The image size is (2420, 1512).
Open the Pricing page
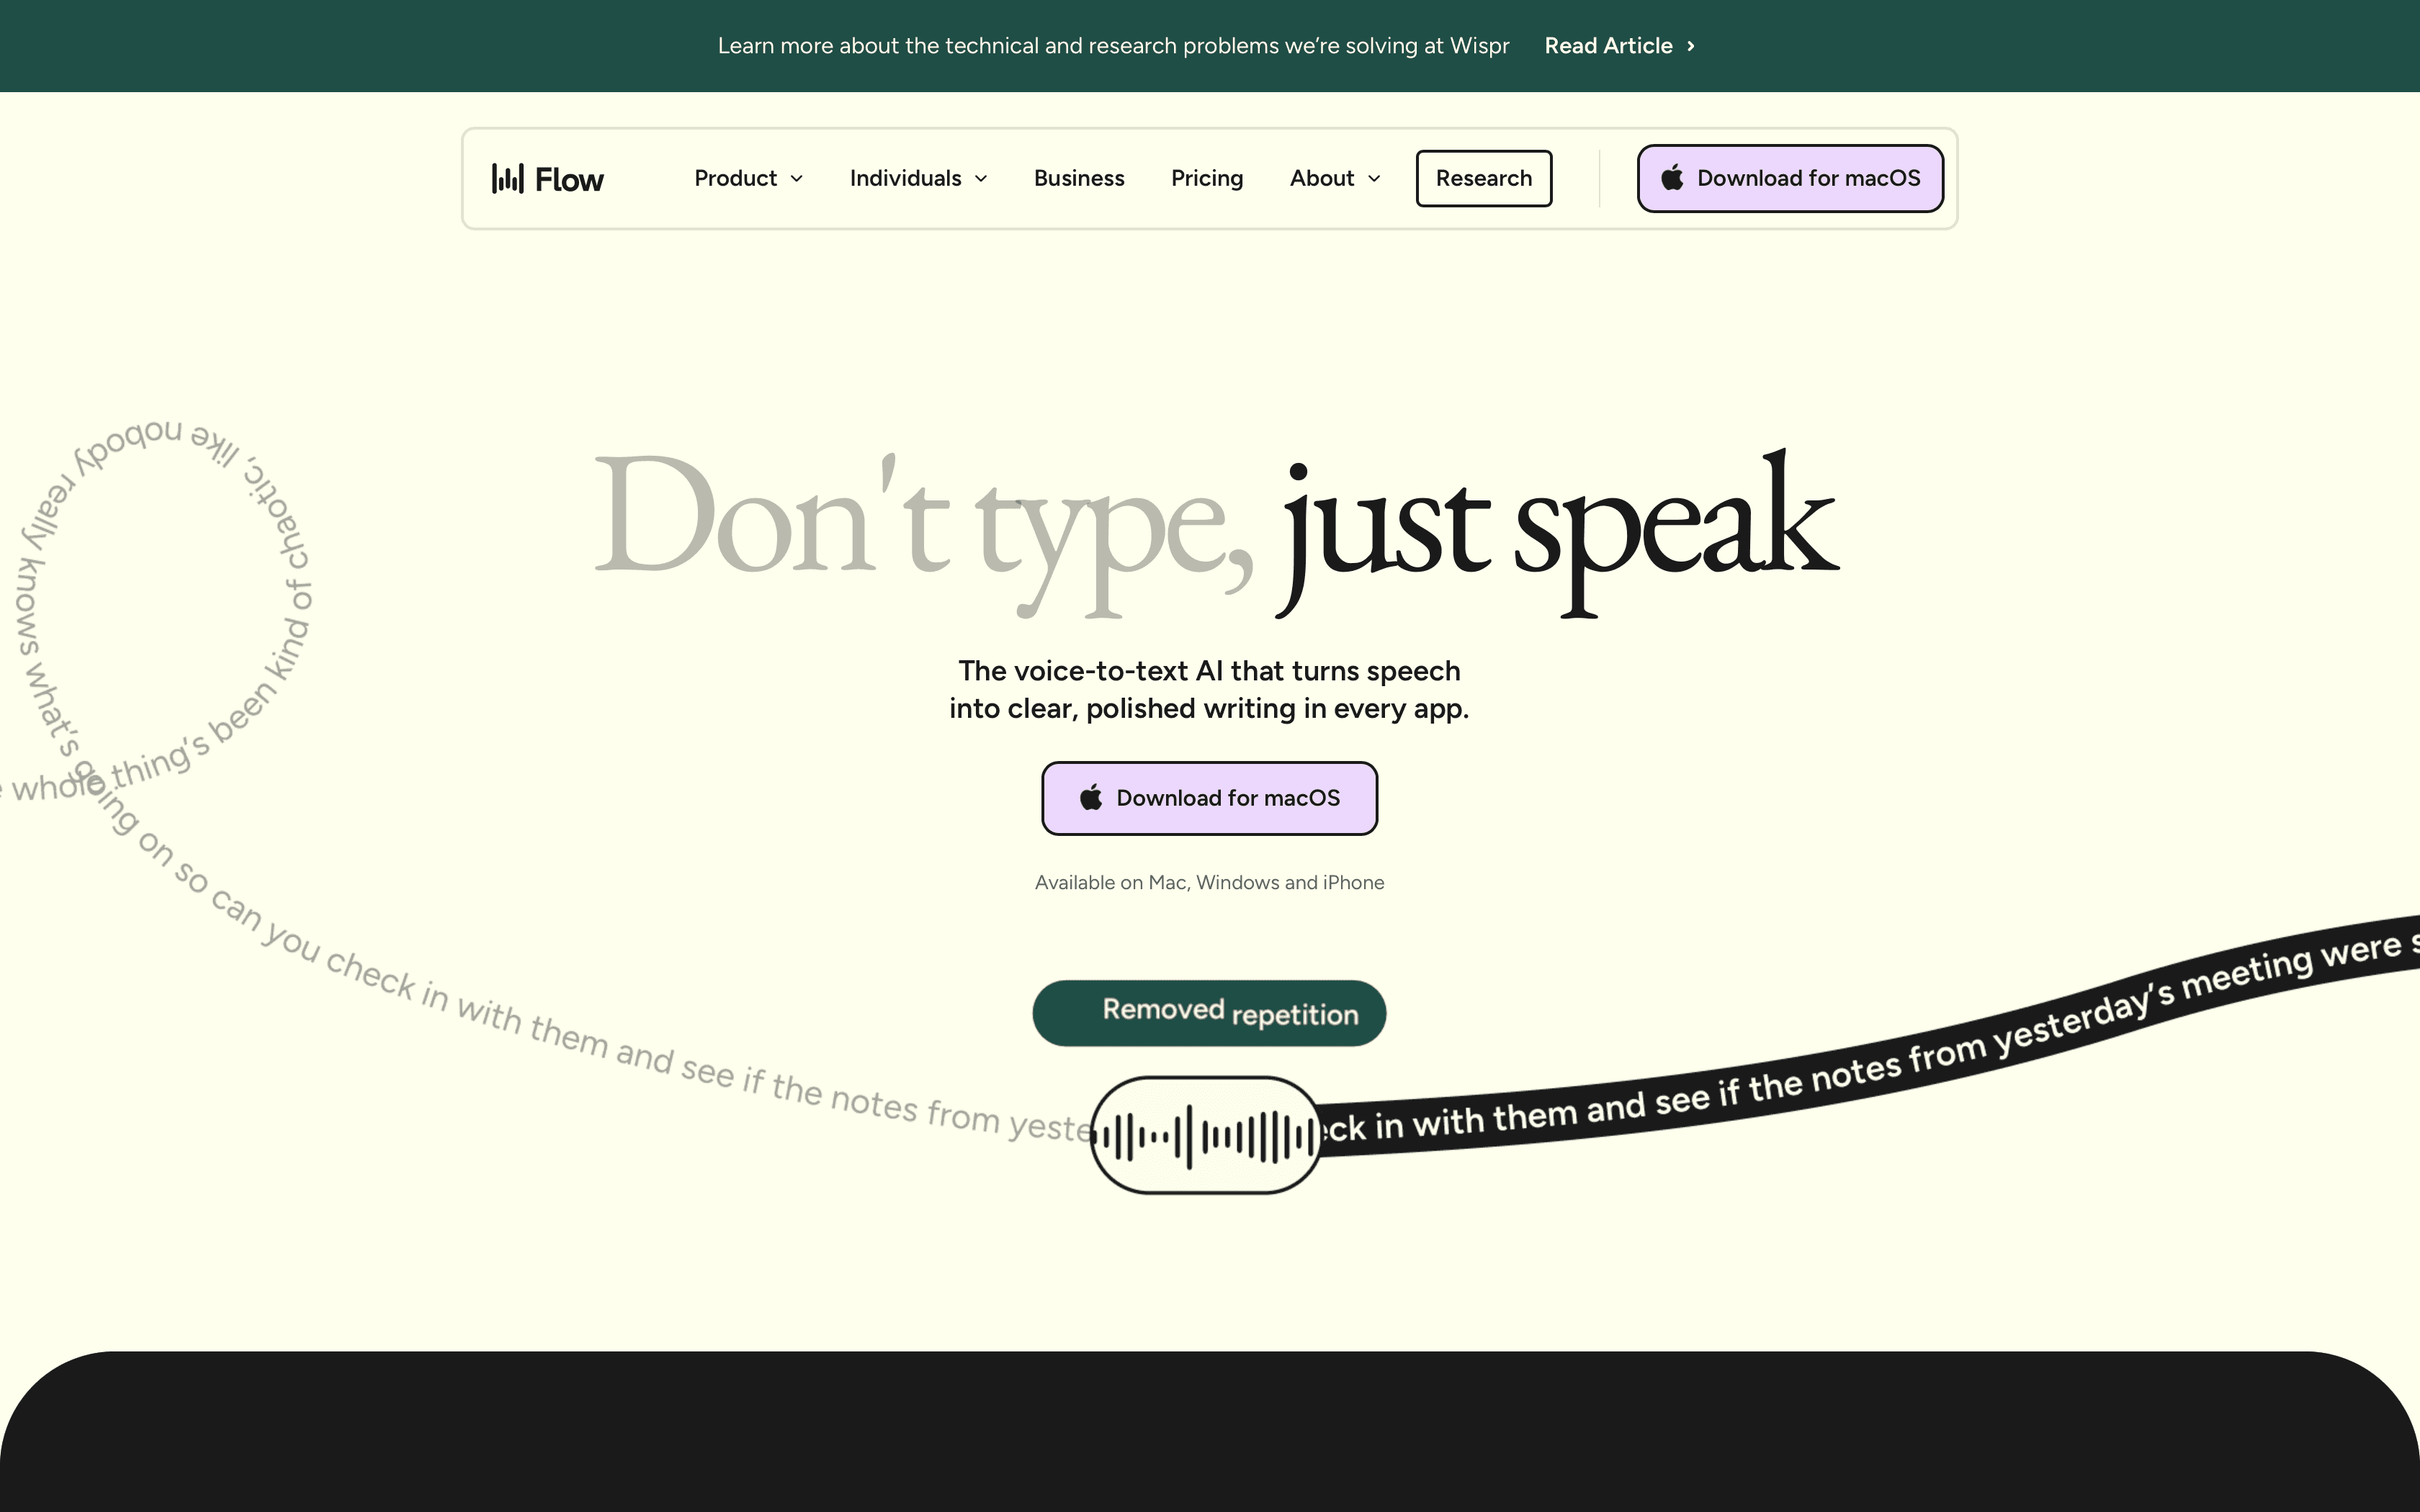(x=1207, y=178)
